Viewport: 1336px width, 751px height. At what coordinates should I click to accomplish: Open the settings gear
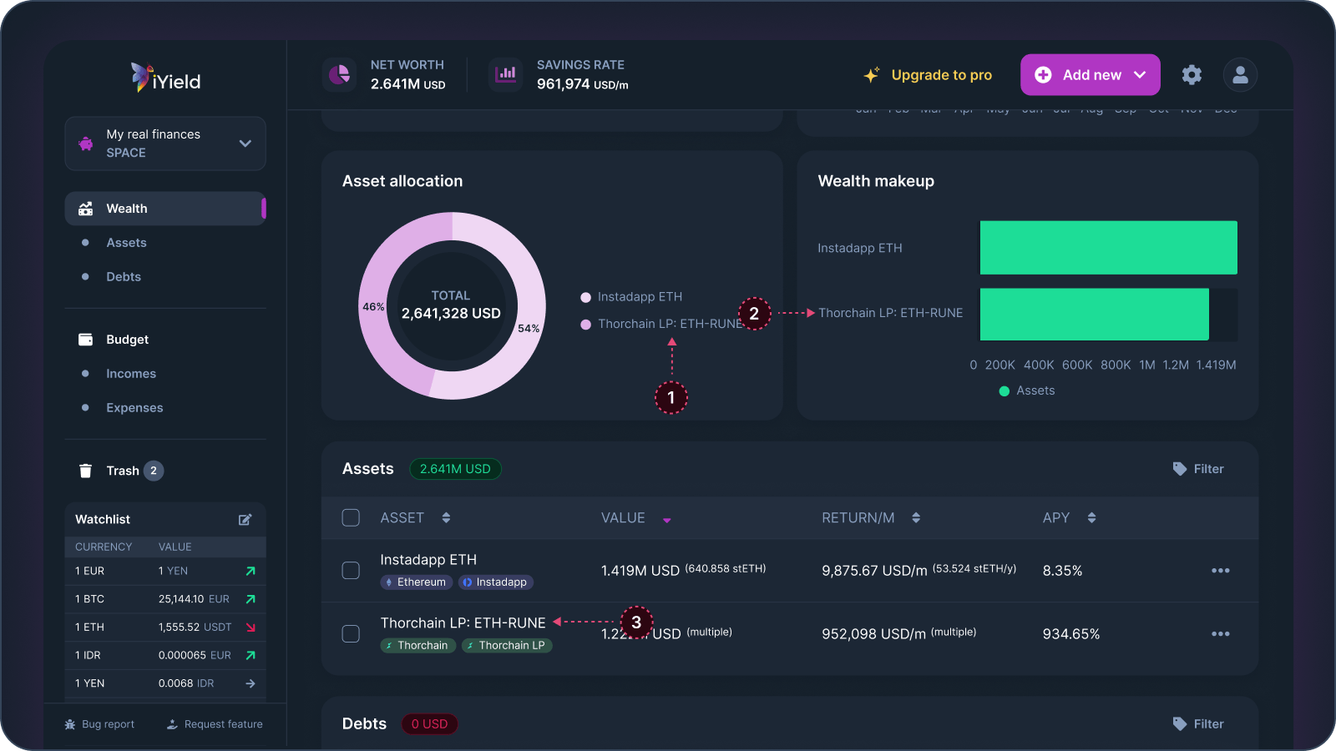tap(1192, 74)
